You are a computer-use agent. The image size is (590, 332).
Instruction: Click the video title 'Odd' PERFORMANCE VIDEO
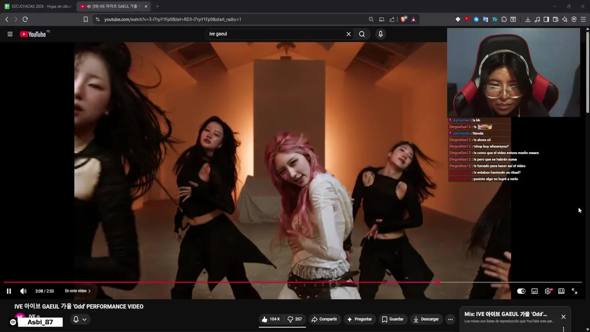pos(79,307)
